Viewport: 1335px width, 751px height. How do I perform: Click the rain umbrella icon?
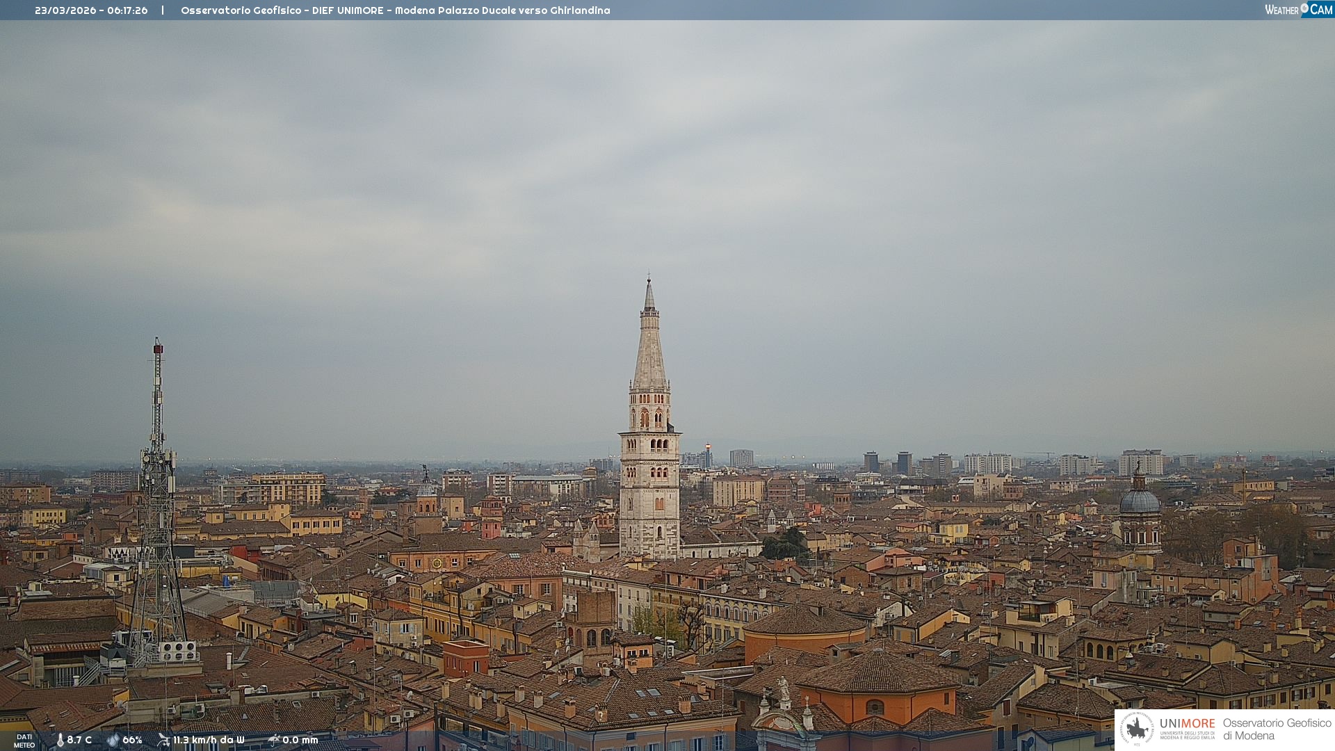[273, 740]
